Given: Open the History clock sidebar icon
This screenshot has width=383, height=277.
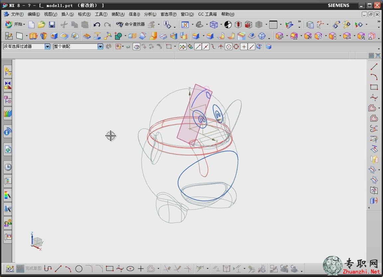Looking at the screenshot, I should point(8,167).
